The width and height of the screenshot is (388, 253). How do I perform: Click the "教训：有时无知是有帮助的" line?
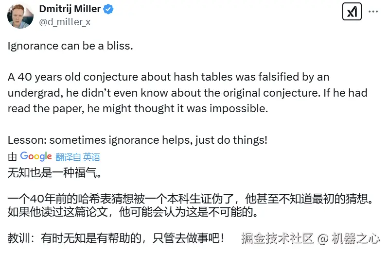pyautogui.click(x=116, y=238)
